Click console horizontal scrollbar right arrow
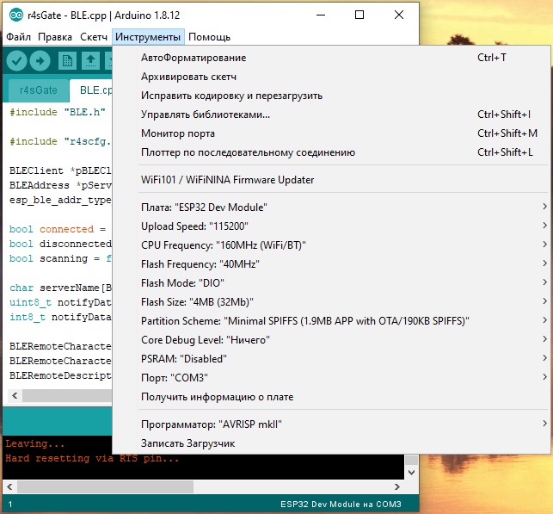The width and height of the screenshot is (553, 514). [x=397, y=486]
